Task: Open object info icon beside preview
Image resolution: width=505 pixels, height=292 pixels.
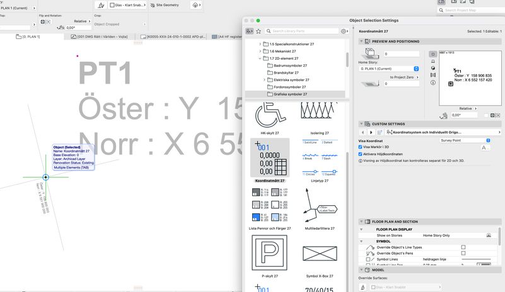Action: point(433,82)
